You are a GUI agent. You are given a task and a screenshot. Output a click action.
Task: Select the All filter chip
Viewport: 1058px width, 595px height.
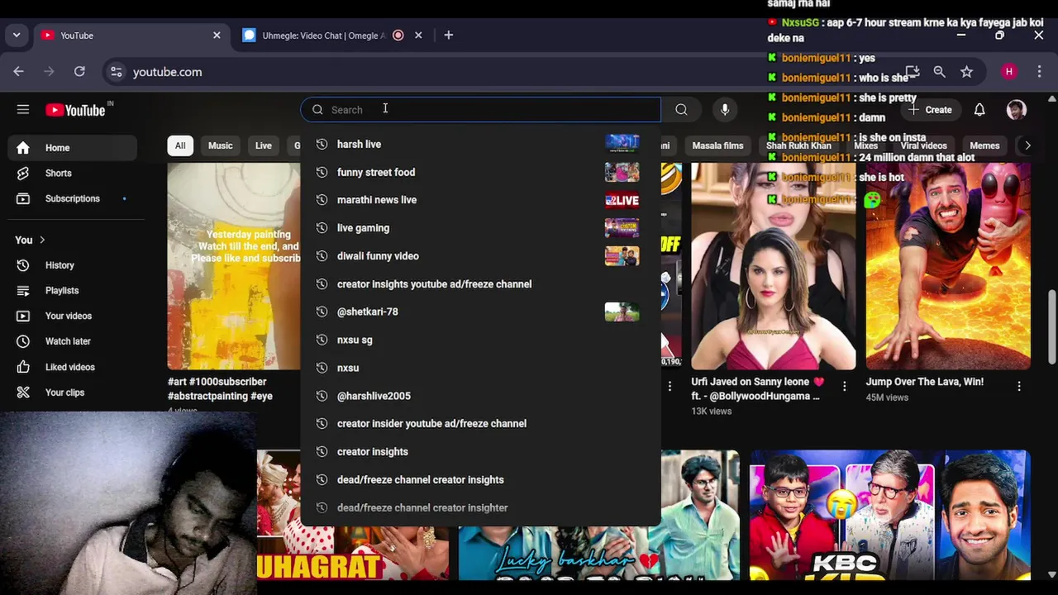coord(180,145)
